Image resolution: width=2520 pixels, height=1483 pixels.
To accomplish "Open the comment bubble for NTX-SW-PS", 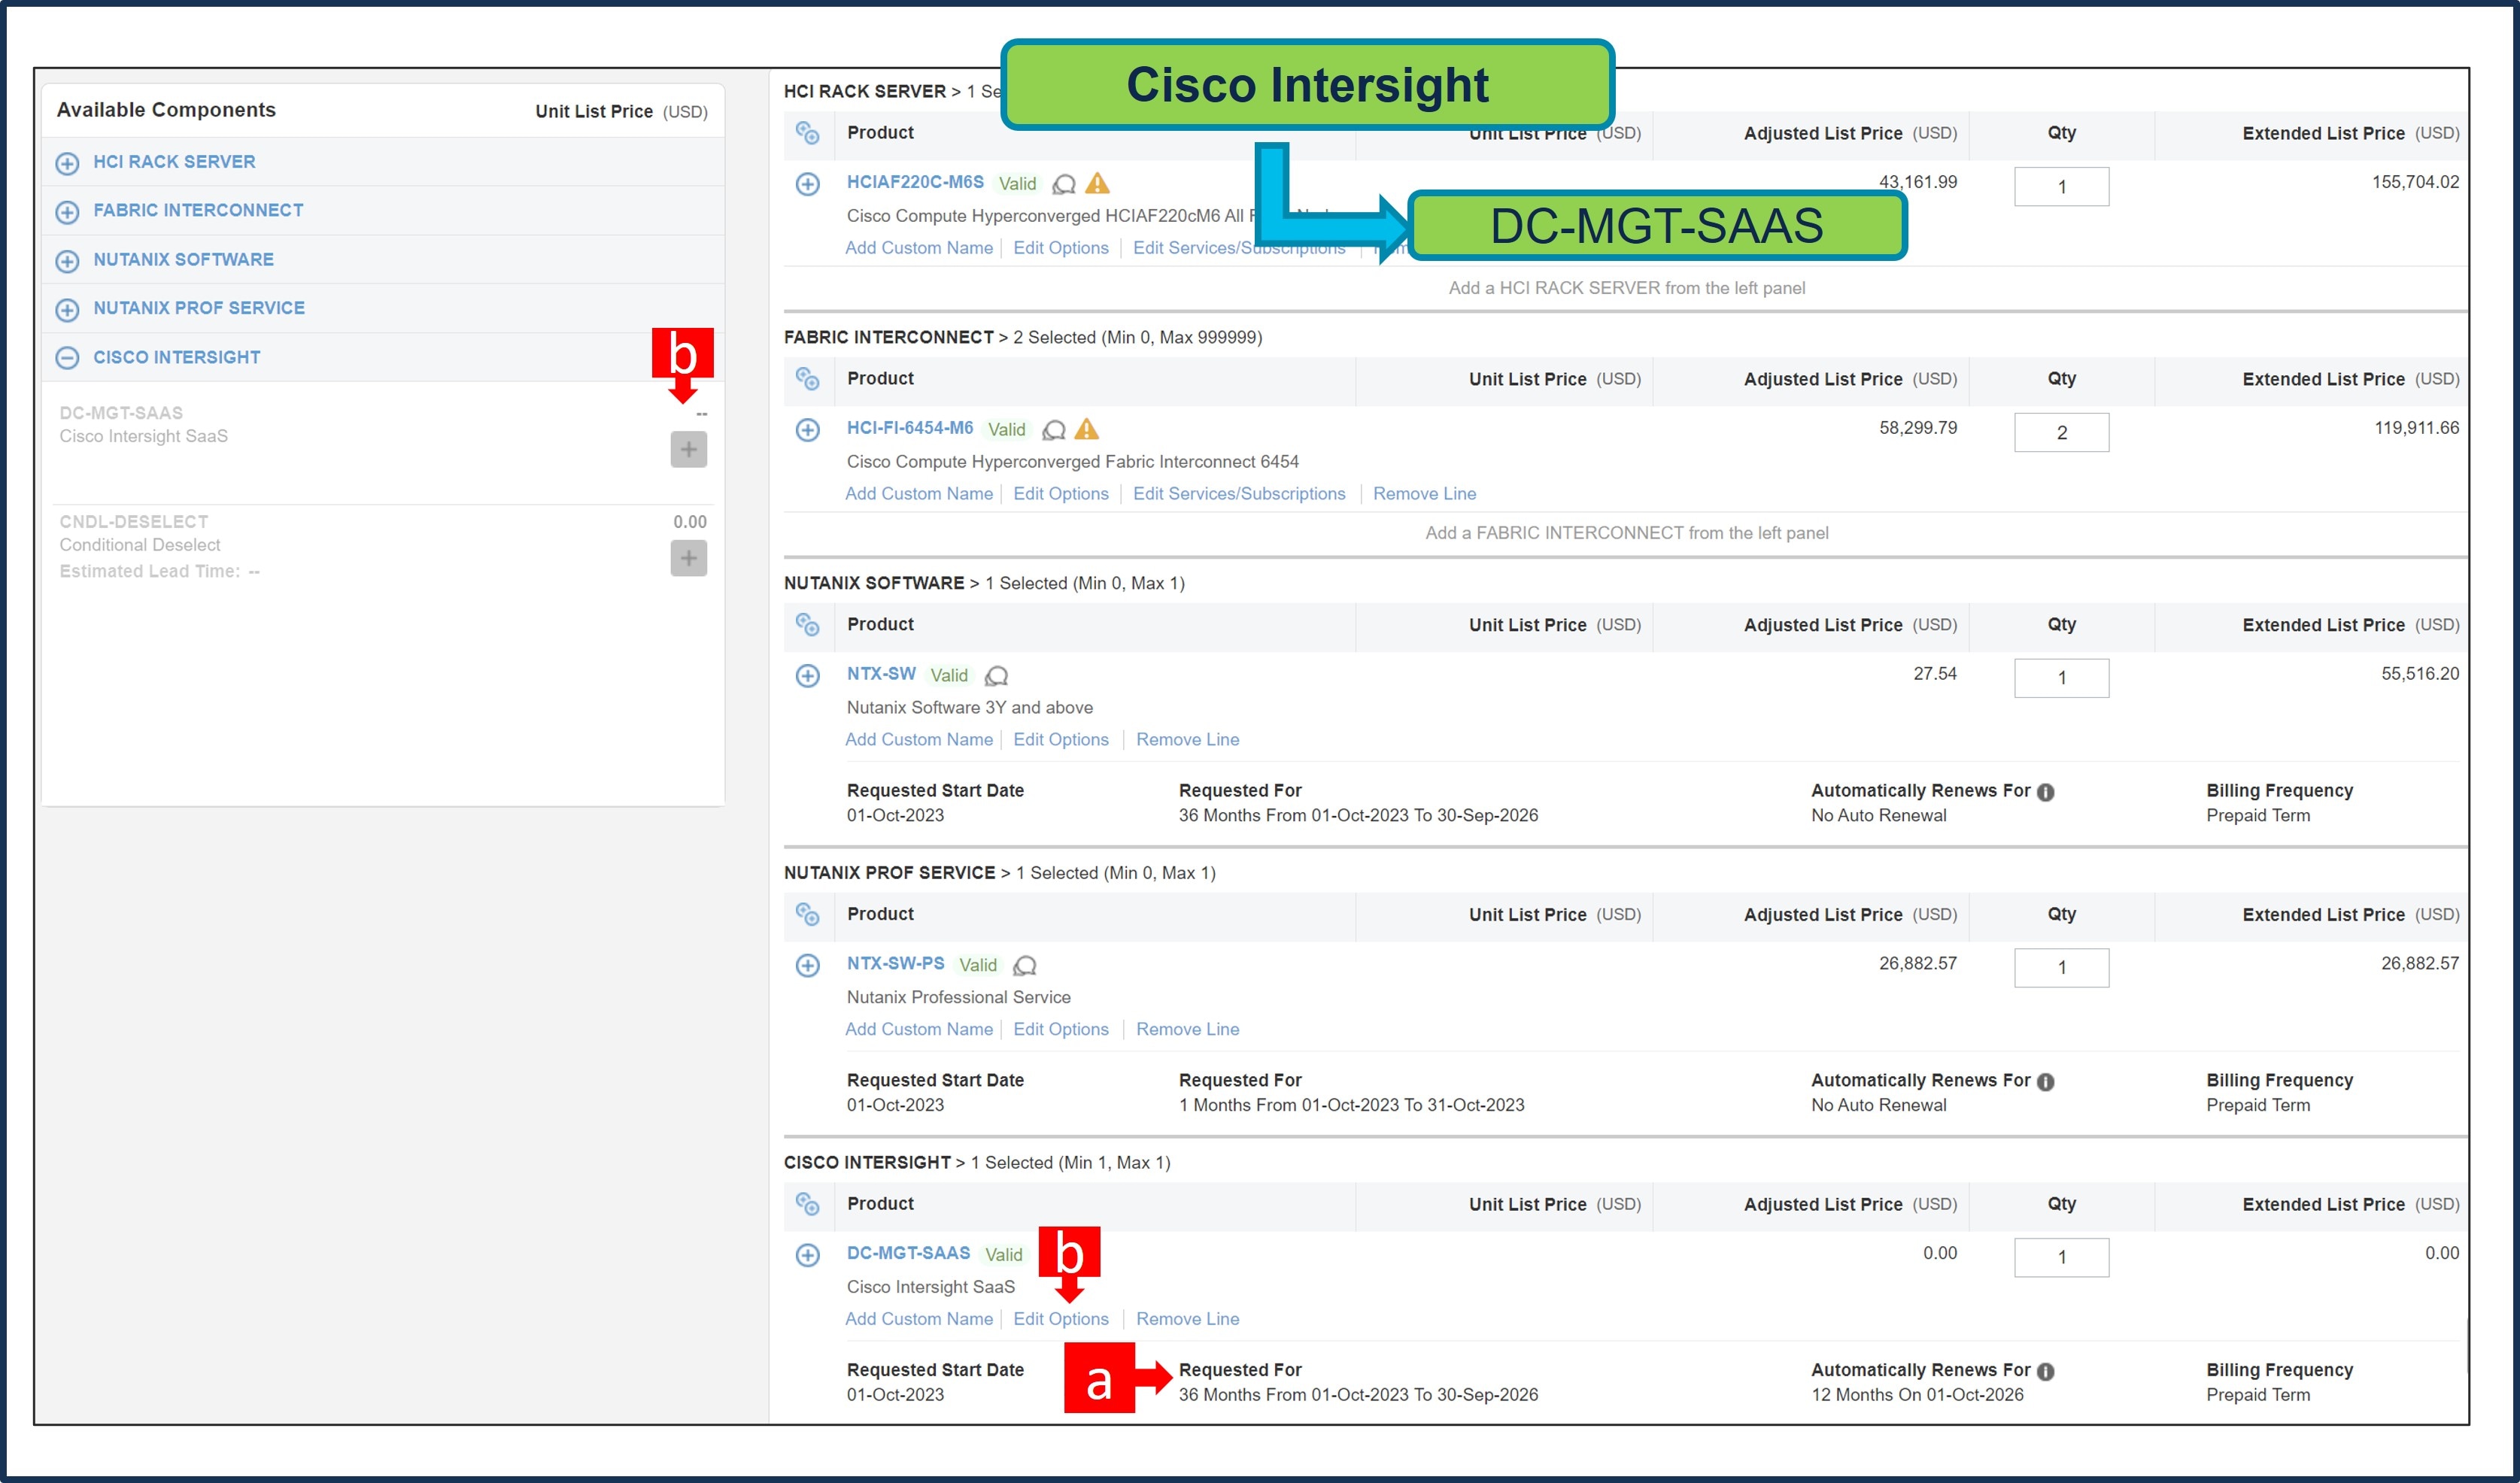I will coord(1024,966).
